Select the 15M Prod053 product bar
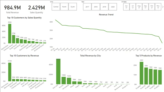The height and width of the screenshot is (92, 164). 160,77
